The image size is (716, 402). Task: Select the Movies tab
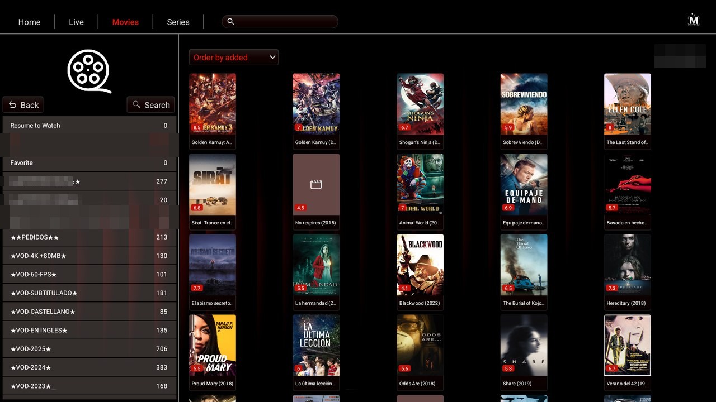coord(125,22)
